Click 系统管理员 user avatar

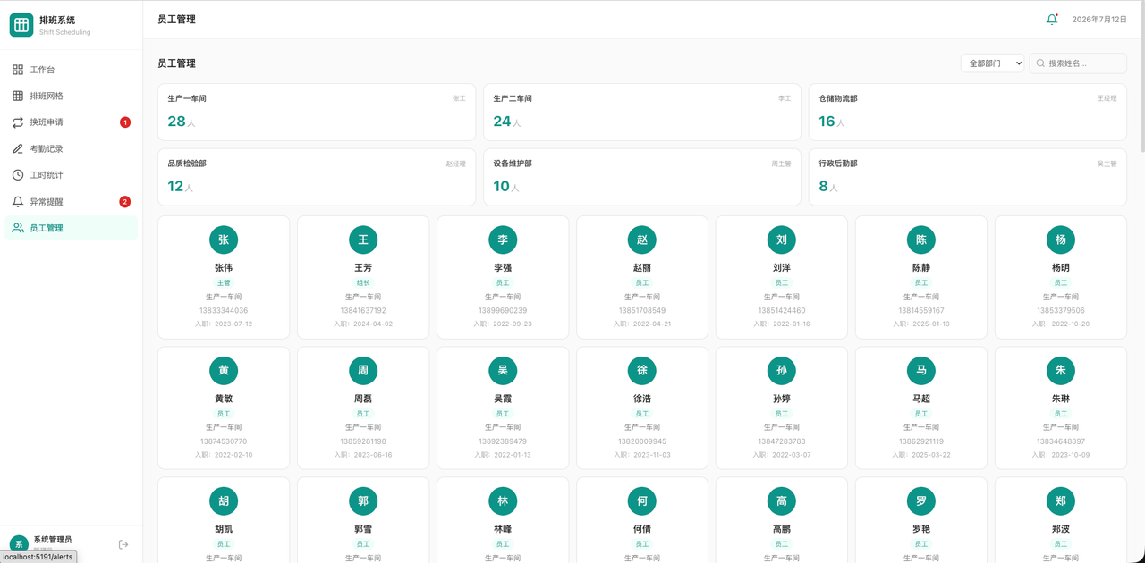pyautogui.click(x=18, y=544)
